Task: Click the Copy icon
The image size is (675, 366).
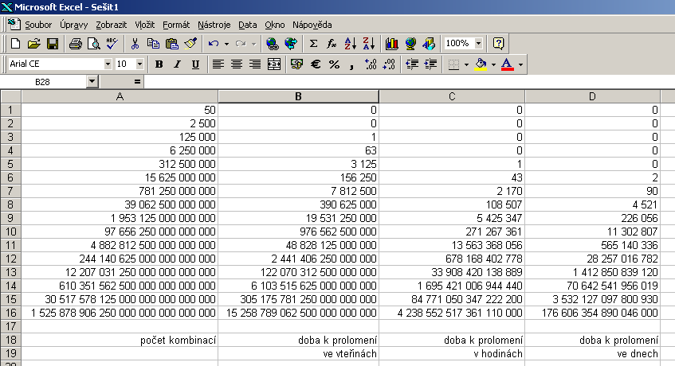Action: point(153,44)
